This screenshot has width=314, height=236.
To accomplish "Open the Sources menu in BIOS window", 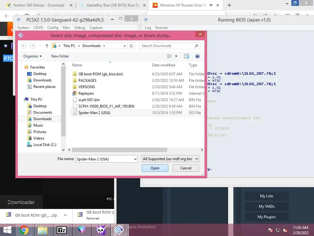I will [x=161, y=27].
